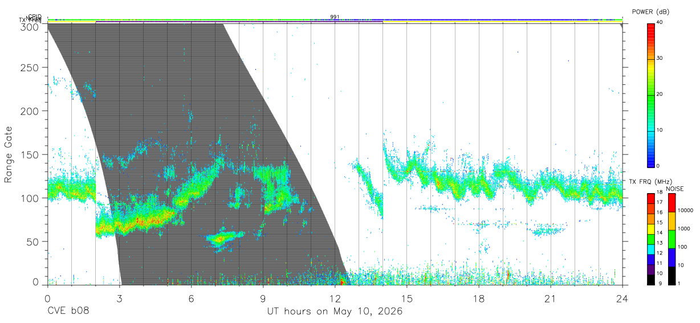
Task: Click the 30 label on POWER scale
Action: (660, 59)
